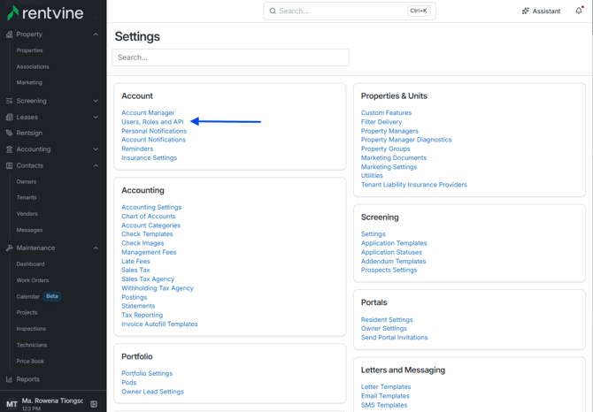Open Late Fees link
Screen dimensions: 593x412
pos(135,261)
